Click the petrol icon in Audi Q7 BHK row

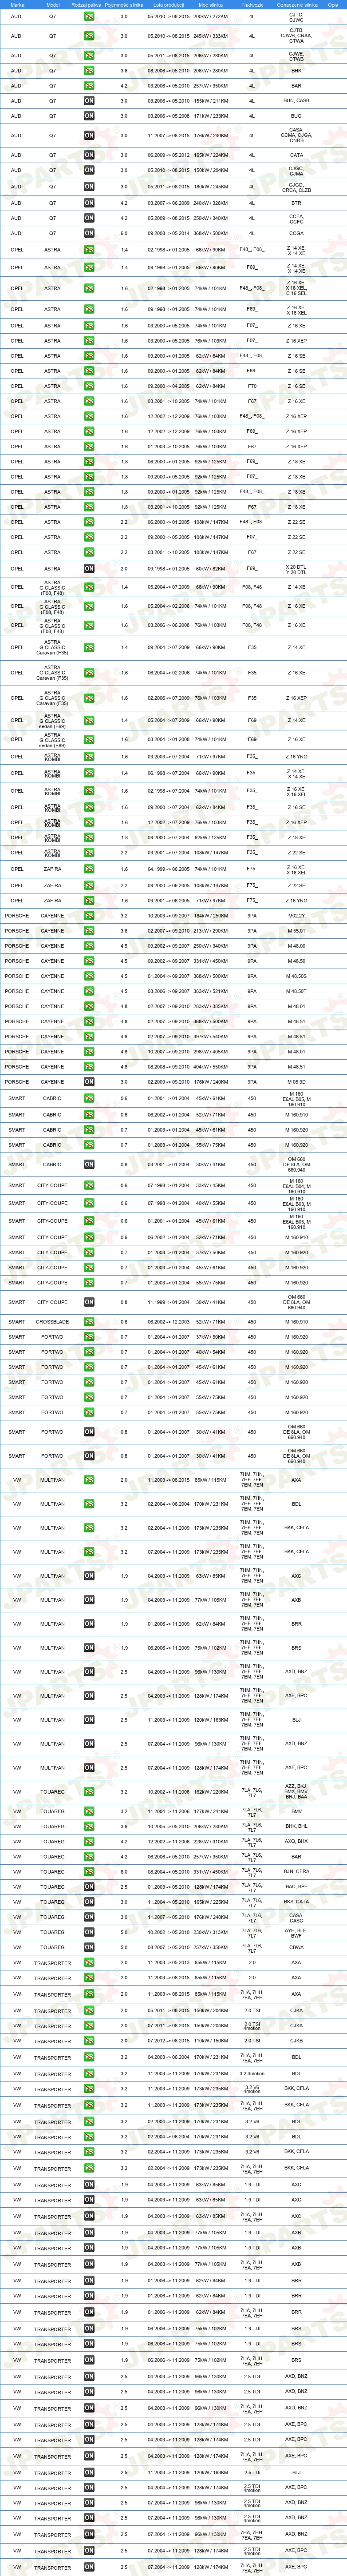89,71
